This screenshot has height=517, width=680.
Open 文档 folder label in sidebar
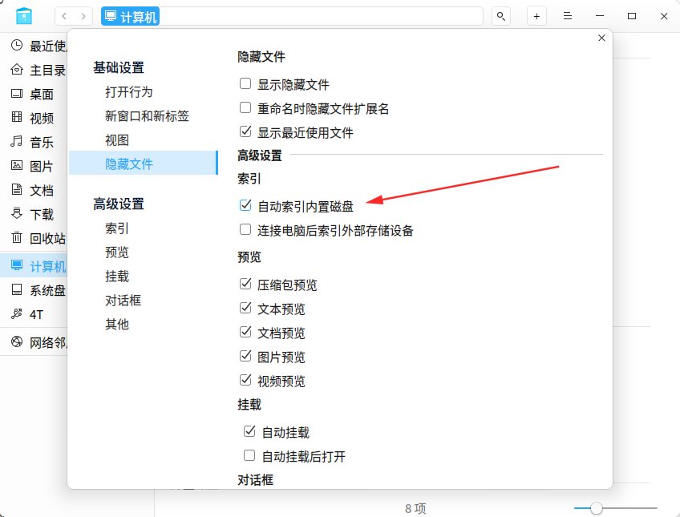[x=42, y=190]
